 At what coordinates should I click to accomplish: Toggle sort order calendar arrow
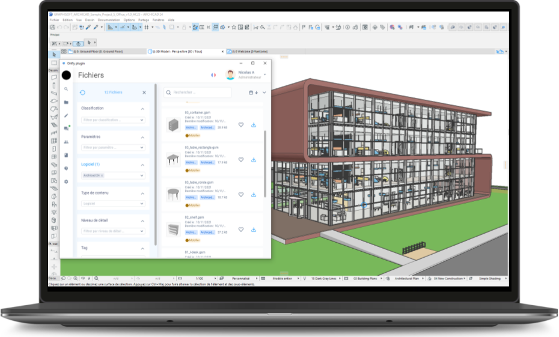point(253,93)
